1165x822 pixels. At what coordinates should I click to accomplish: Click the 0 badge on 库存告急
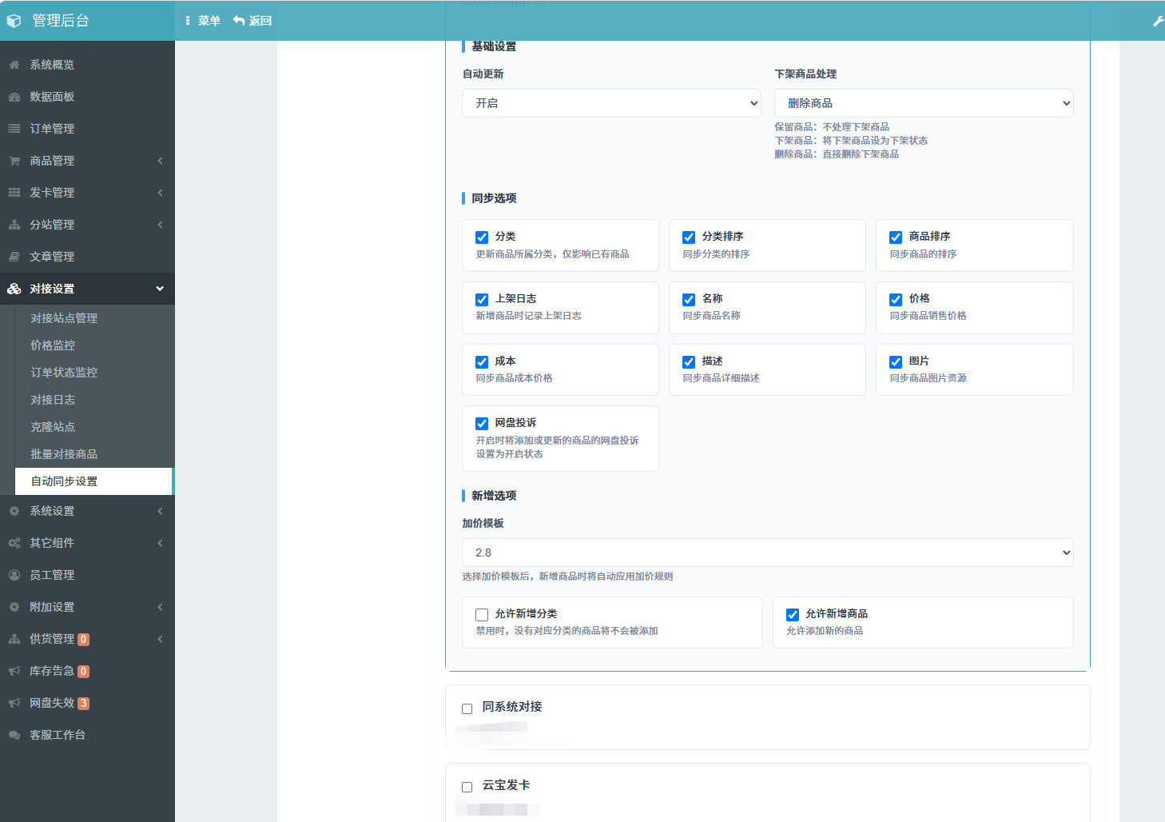[x=84, y=672]
